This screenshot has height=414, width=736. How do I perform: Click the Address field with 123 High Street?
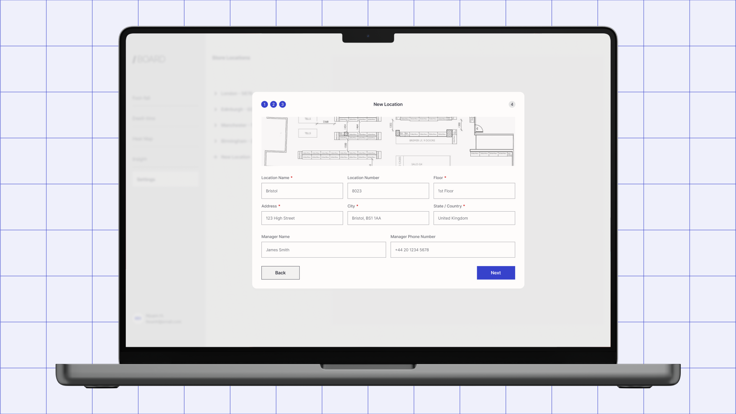pos(302,218)
